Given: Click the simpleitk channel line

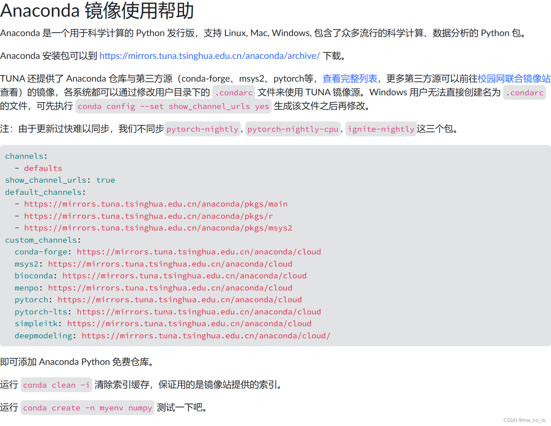Looking at the screenshot, I should (163, 323).
